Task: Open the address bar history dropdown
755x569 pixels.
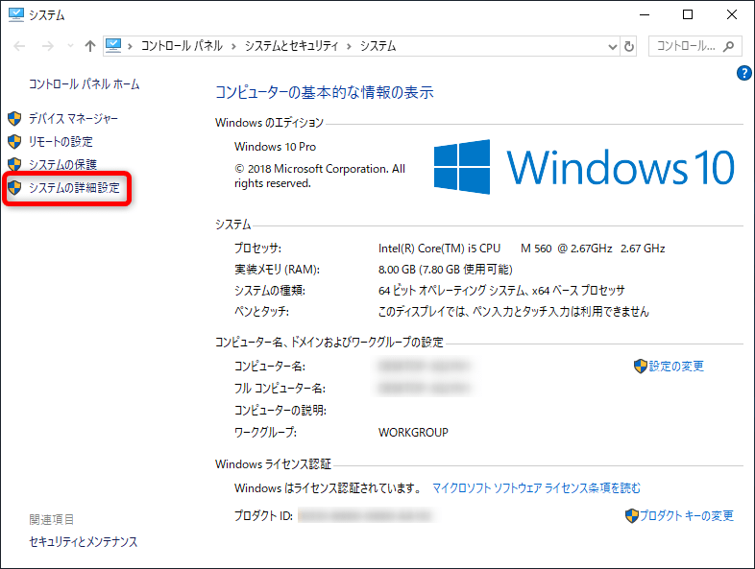Action: click(x=613, y=47)
